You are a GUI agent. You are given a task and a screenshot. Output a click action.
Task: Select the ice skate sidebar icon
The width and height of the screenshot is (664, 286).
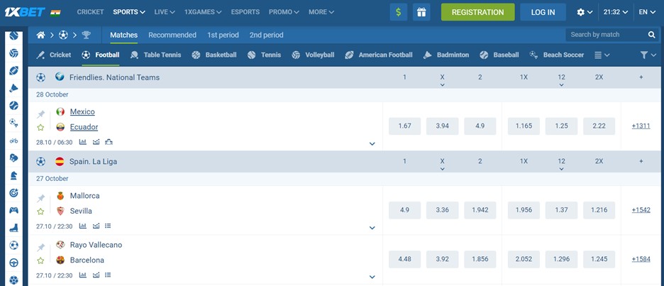click(x=14, y=228)
